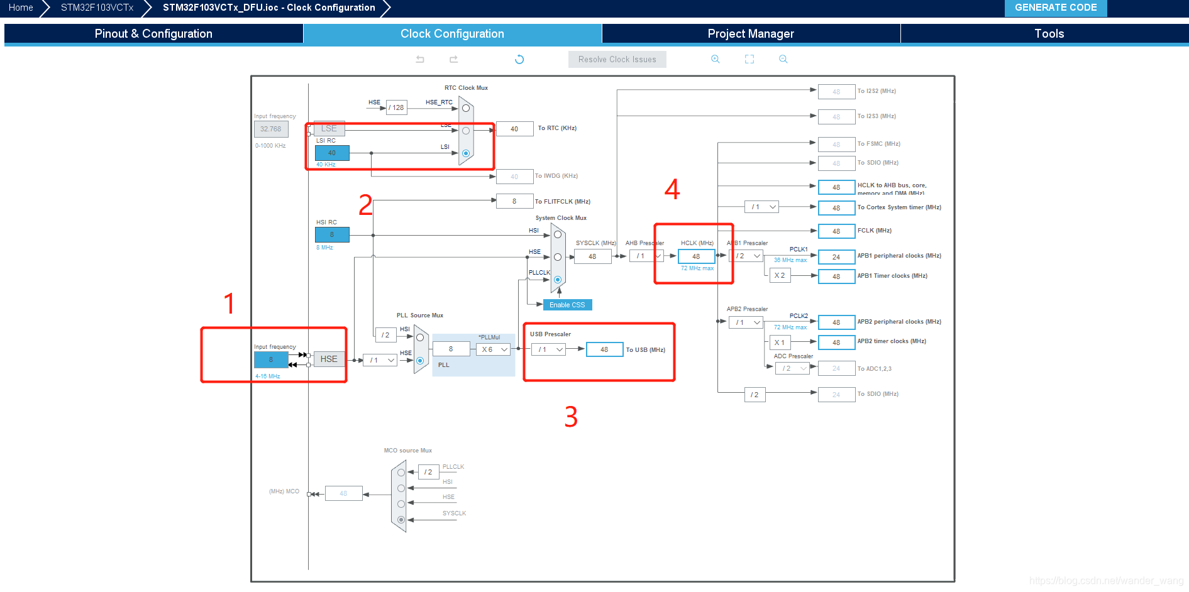Click To FLITFCLK (MHz) value 8
Screen dimensions: 1189x592
[x=514, y=201]
